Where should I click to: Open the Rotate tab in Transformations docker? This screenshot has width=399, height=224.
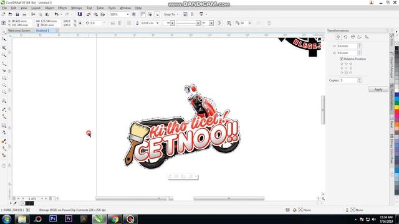tap(345, 37)
